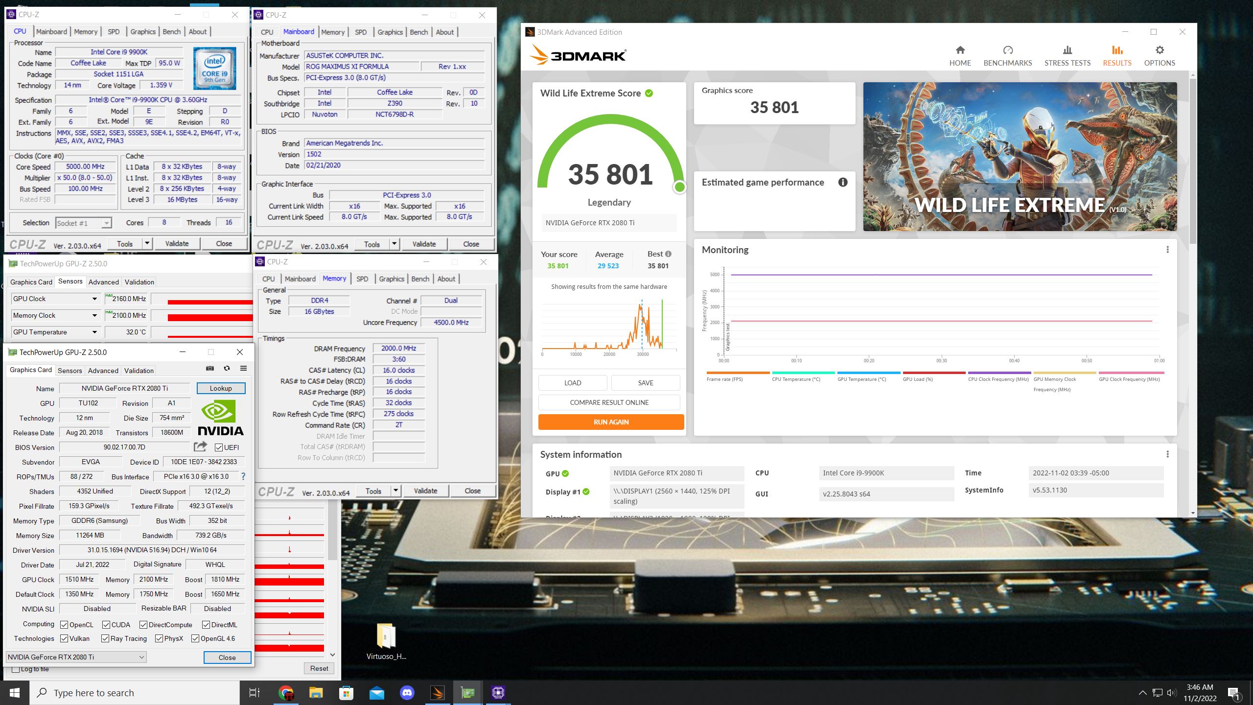Open STRESS TESTS in 3DMark
Image resolution: width=1253 pixels, height=705 pixels.
(1067, 56)
